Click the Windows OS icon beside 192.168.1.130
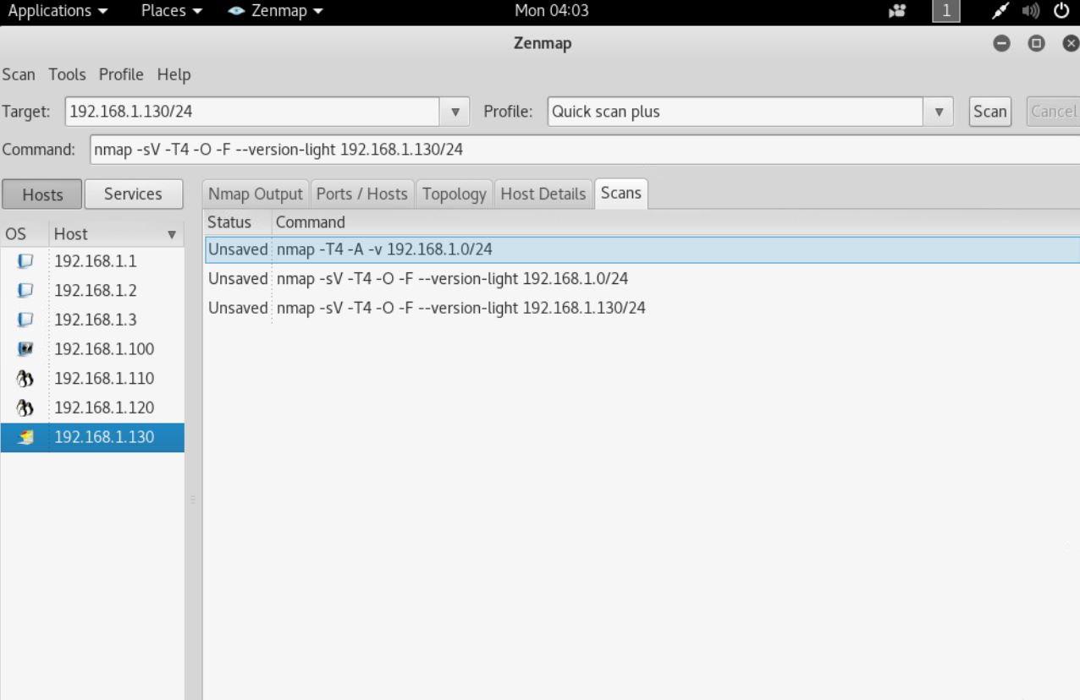Image resolution: width=1080 pixels, height=700 pixels. (x=24, y=437)
